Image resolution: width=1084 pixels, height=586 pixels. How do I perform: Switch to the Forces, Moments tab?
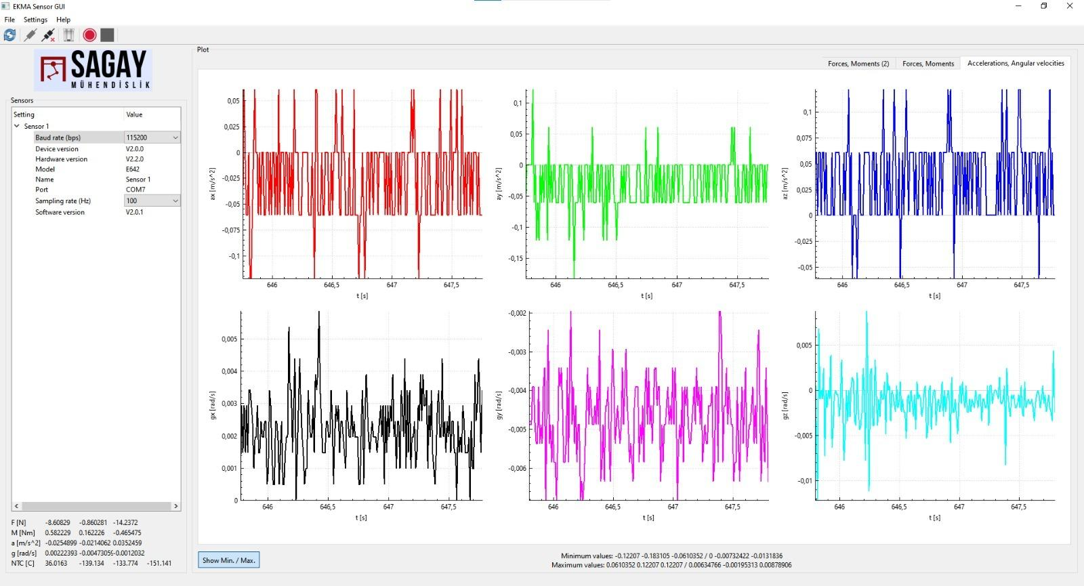(927, 64)
